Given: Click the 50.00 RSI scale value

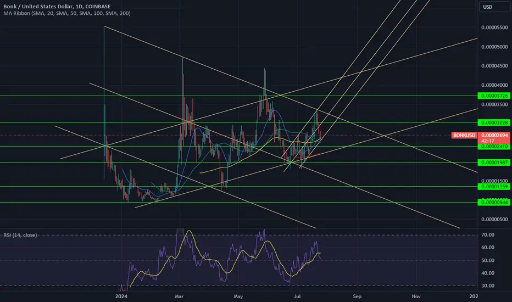Looking at the screenshot, I should tap(487, 260).
